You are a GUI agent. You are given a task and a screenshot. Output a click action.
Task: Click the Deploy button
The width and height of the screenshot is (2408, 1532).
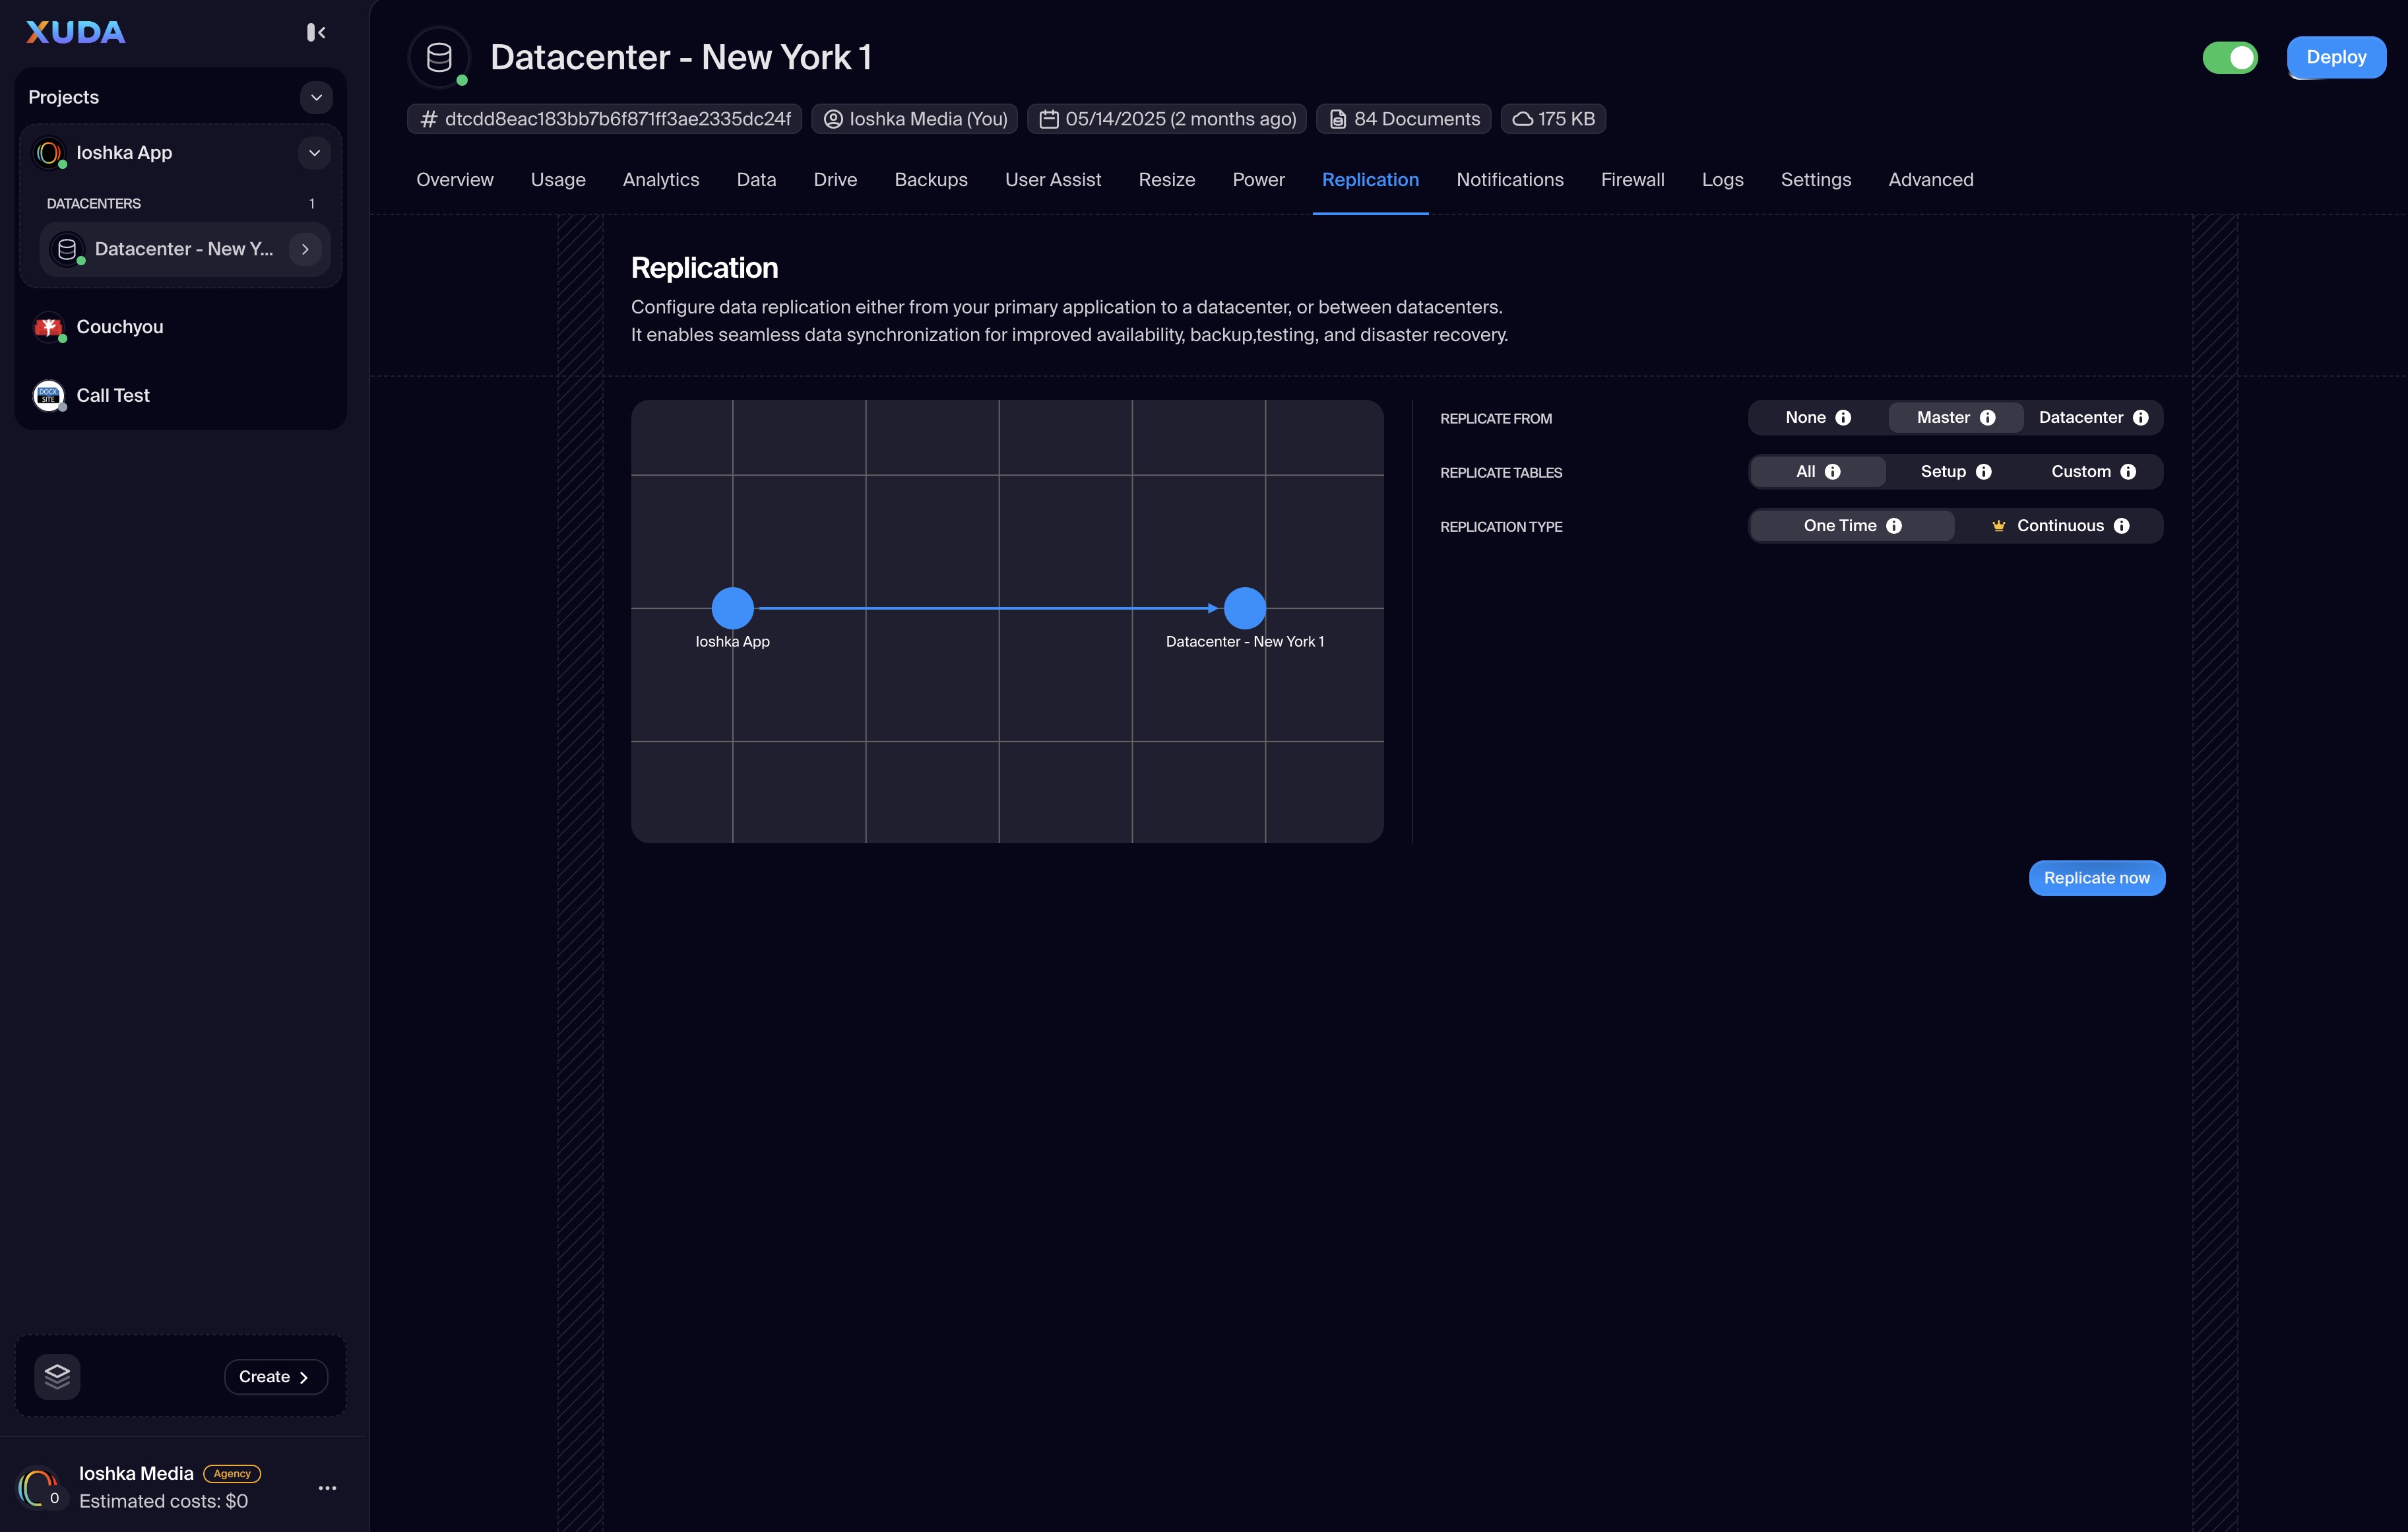pos(2335,58)
